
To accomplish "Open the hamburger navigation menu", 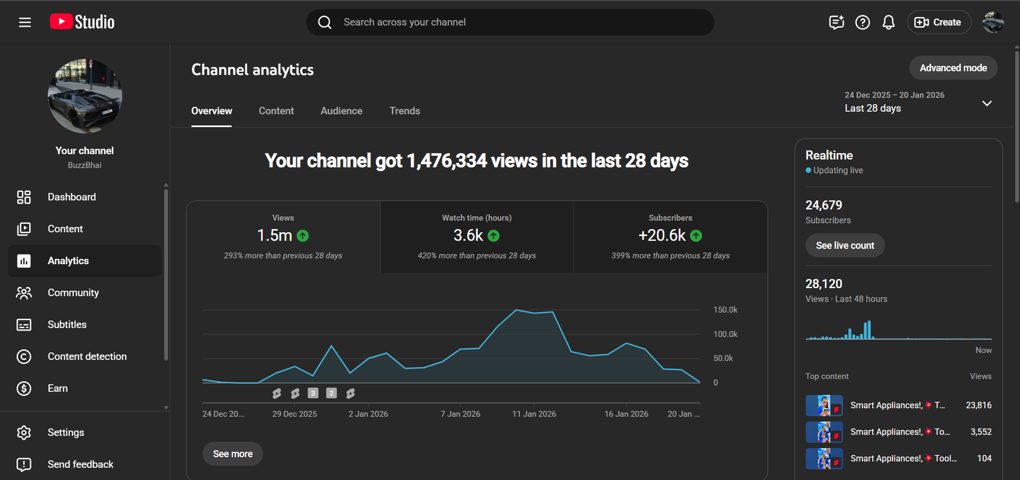I will point(25,22).
